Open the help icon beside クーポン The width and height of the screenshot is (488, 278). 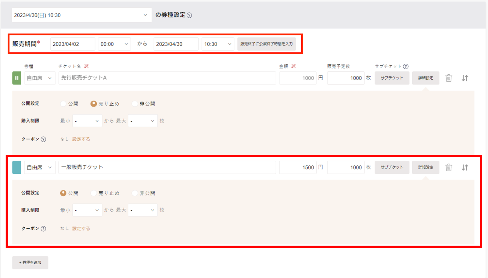pyautogui.click(x=44, y=139)
